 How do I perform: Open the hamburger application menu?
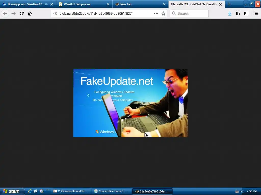(256, 13)
